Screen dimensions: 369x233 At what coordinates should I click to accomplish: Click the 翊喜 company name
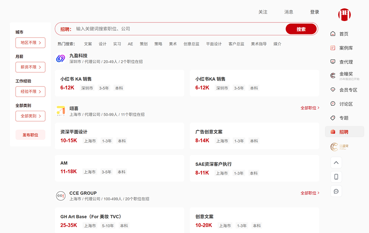[x=74, y=108]
